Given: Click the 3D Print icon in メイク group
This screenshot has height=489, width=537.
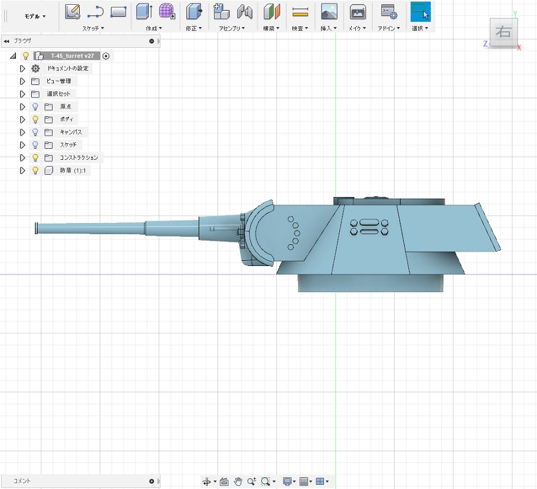Looking at the screenshot, I should click(357, 11).
